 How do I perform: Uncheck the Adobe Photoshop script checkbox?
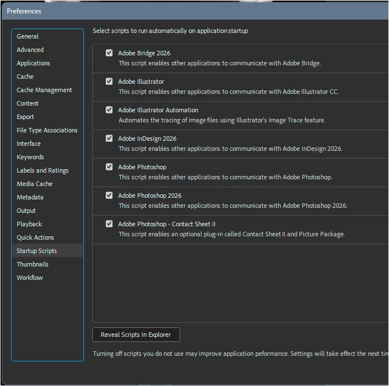[109, 167]
